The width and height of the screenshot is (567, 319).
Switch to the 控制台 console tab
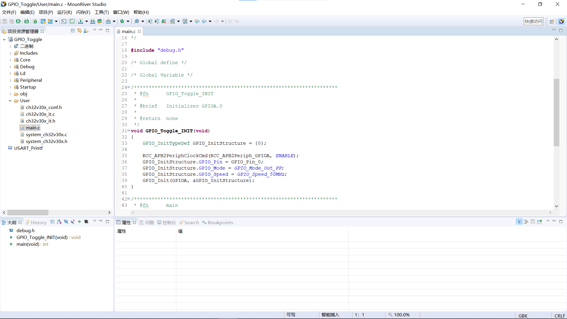click(x=167, y=223)
